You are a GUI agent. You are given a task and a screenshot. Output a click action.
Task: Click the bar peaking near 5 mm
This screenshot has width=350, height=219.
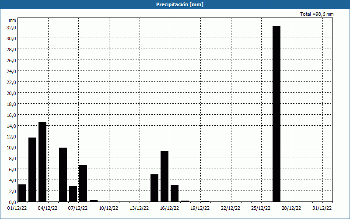point(154,188)
